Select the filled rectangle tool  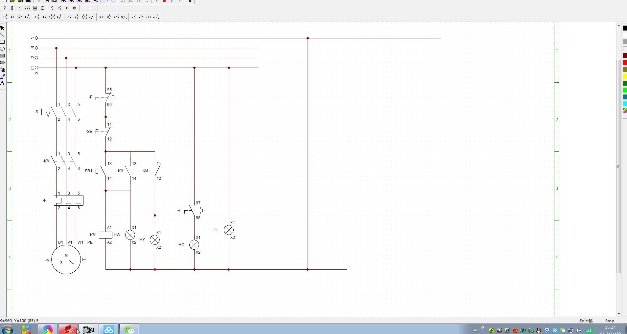click(2, 56)
